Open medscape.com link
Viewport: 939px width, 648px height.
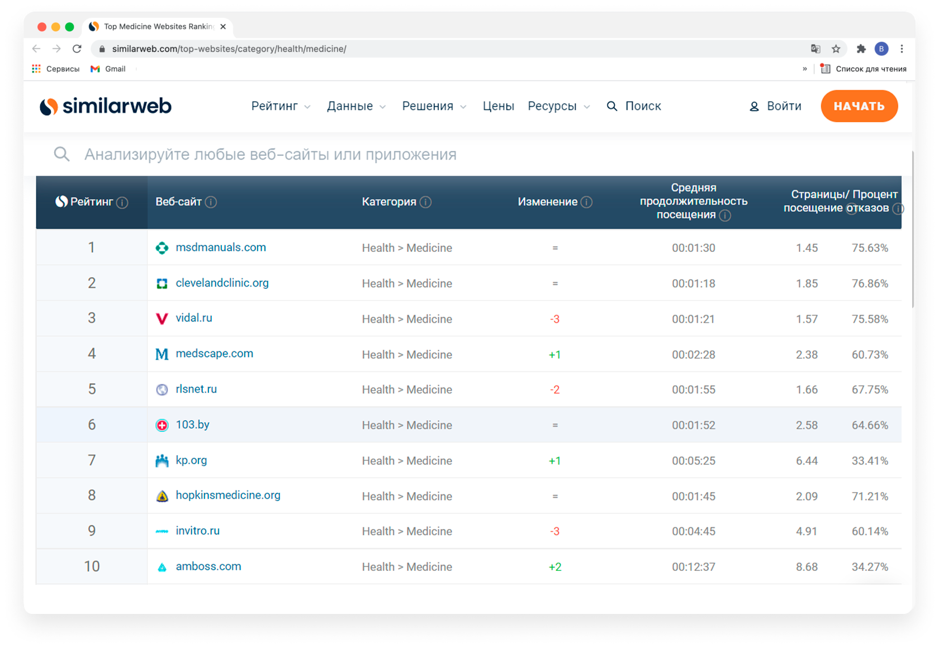pyautogui.click(x=214, y=354)
